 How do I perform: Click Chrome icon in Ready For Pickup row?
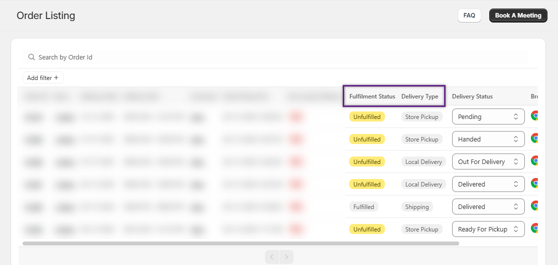[535, 229]
